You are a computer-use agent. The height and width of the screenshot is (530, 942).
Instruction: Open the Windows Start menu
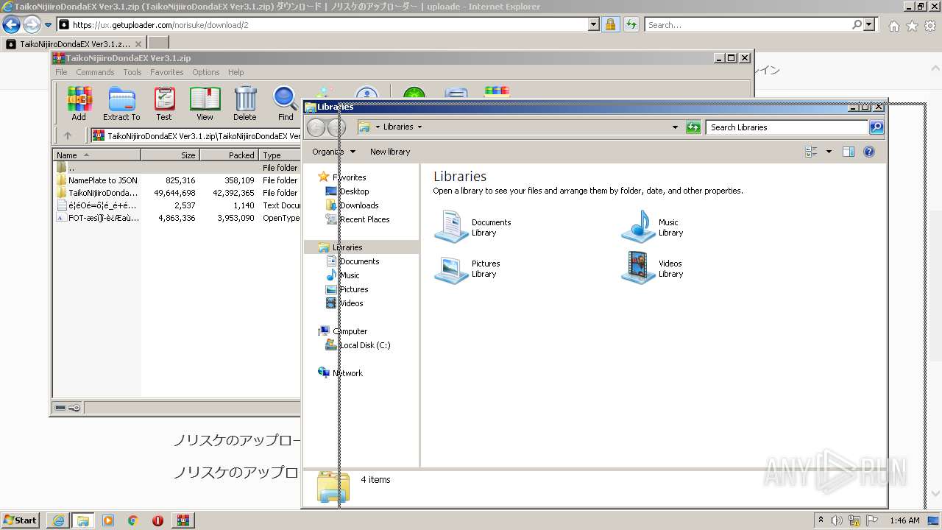pyautogui.click(x=20, y=520)
